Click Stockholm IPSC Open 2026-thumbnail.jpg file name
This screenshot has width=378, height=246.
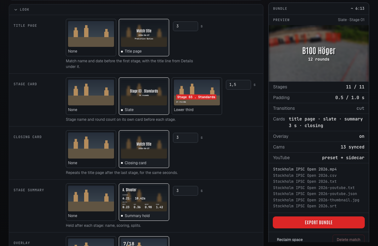(x=316, y=200)
